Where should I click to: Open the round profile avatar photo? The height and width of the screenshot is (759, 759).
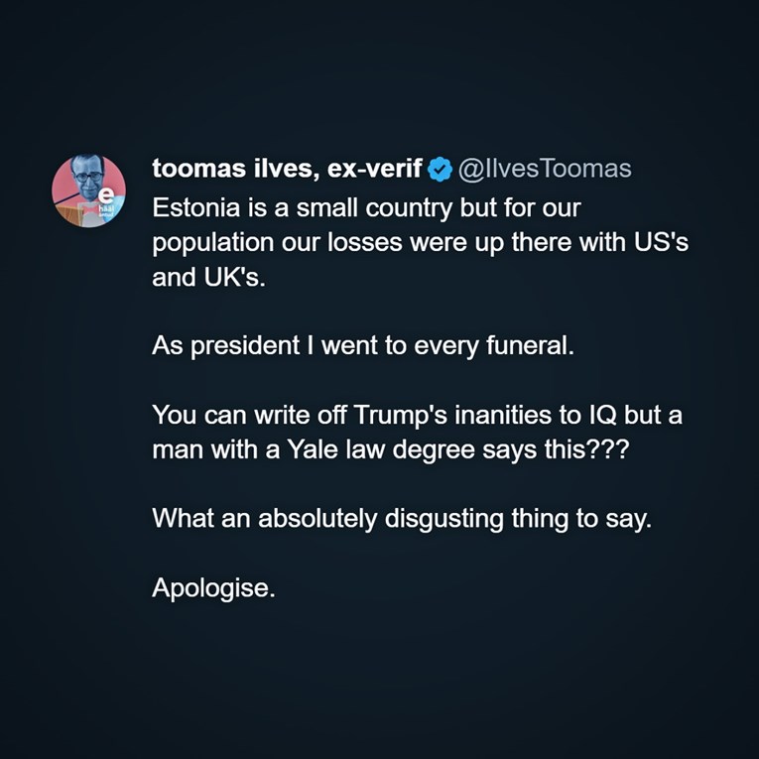(x=88, y=190)
